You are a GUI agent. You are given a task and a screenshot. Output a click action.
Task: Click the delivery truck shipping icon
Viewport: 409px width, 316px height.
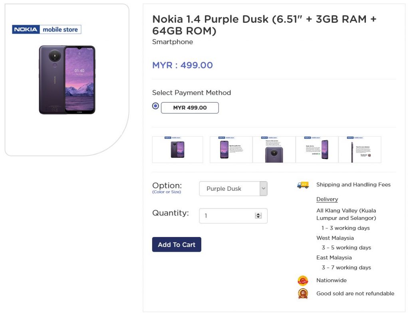pyautogui.click(x=303, y=185)
